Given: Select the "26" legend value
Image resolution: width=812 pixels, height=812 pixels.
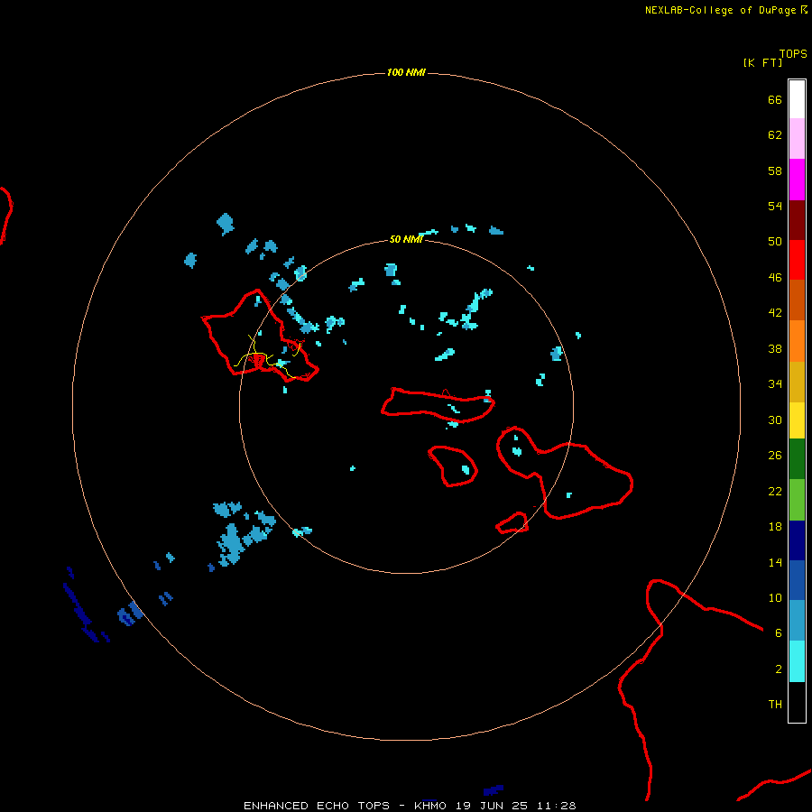Looking at the screenshot, I should (x=775, y=456).
